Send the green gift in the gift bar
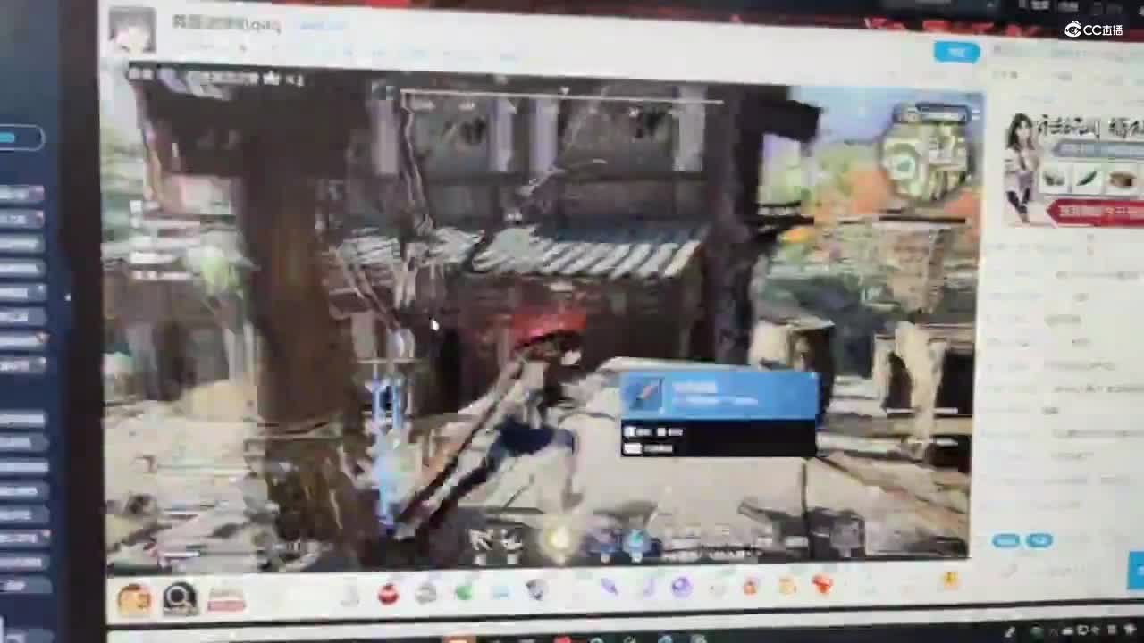The image size is (1144, 643). click(464, 590)
